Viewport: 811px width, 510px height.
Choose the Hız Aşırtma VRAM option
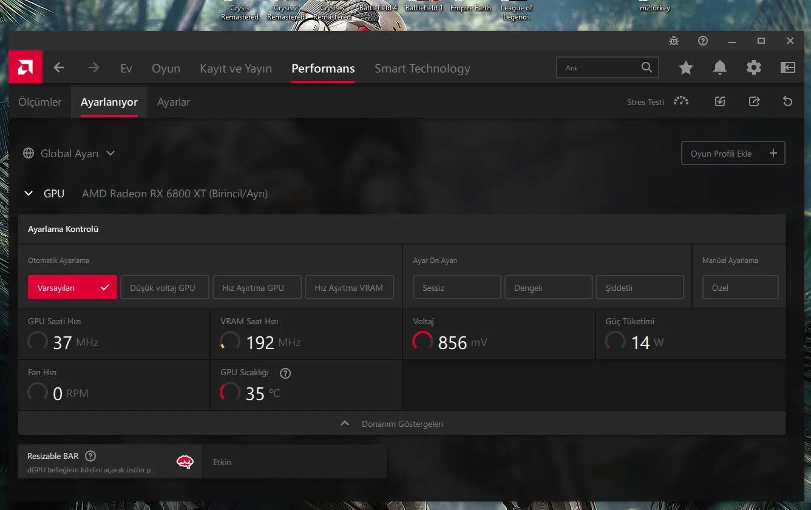point(350,287)
